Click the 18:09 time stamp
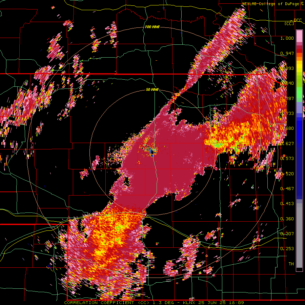The height and width of the screenshot is (305, 305). [x=236, y=303]
